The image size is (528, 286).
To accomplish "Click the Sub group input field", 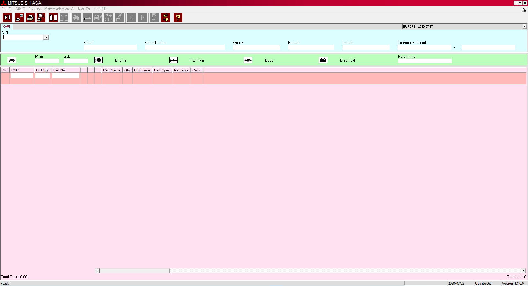I will click(76, 61).
